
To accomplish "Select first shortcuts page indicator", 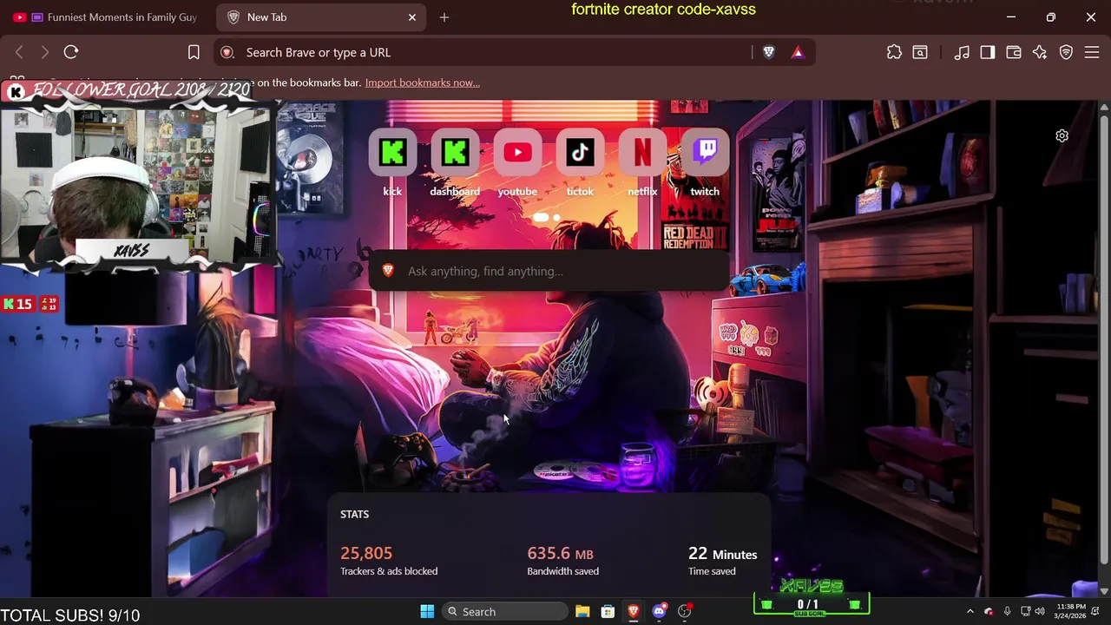I will pyautogui.click(x=541, y=218).
